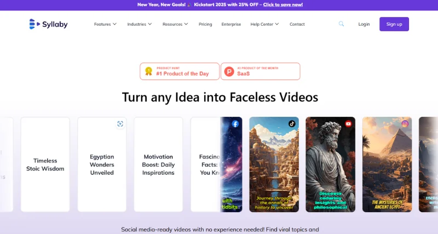Click the gold medal Product Hunt icon
Image resolution: width=438 pixels, height=234 pixels.
[x=148, y=71]
